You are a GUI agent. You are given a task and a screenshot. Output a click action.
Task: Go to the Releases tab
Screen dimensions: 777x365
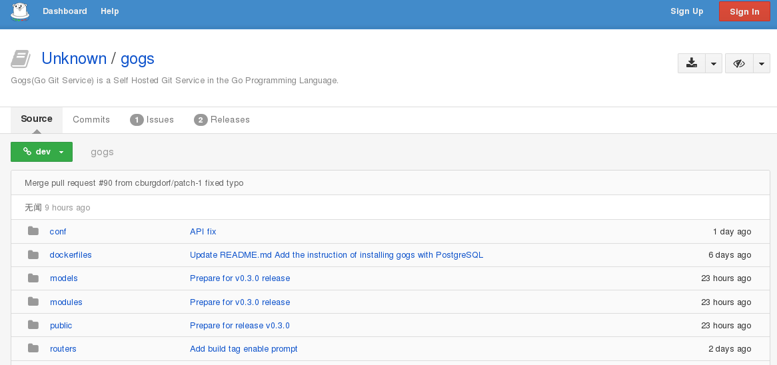[222, 120]
